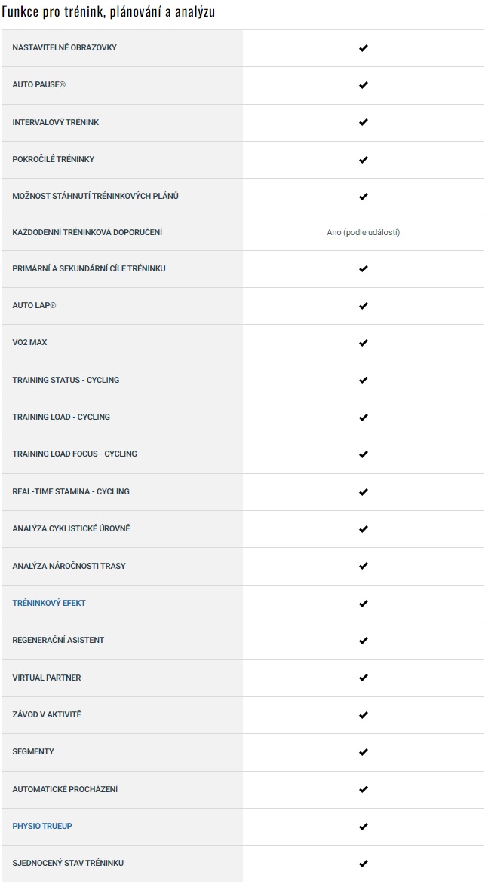Click the Pokročilé tréninky row label
The image size is (488, 884).
54,160
